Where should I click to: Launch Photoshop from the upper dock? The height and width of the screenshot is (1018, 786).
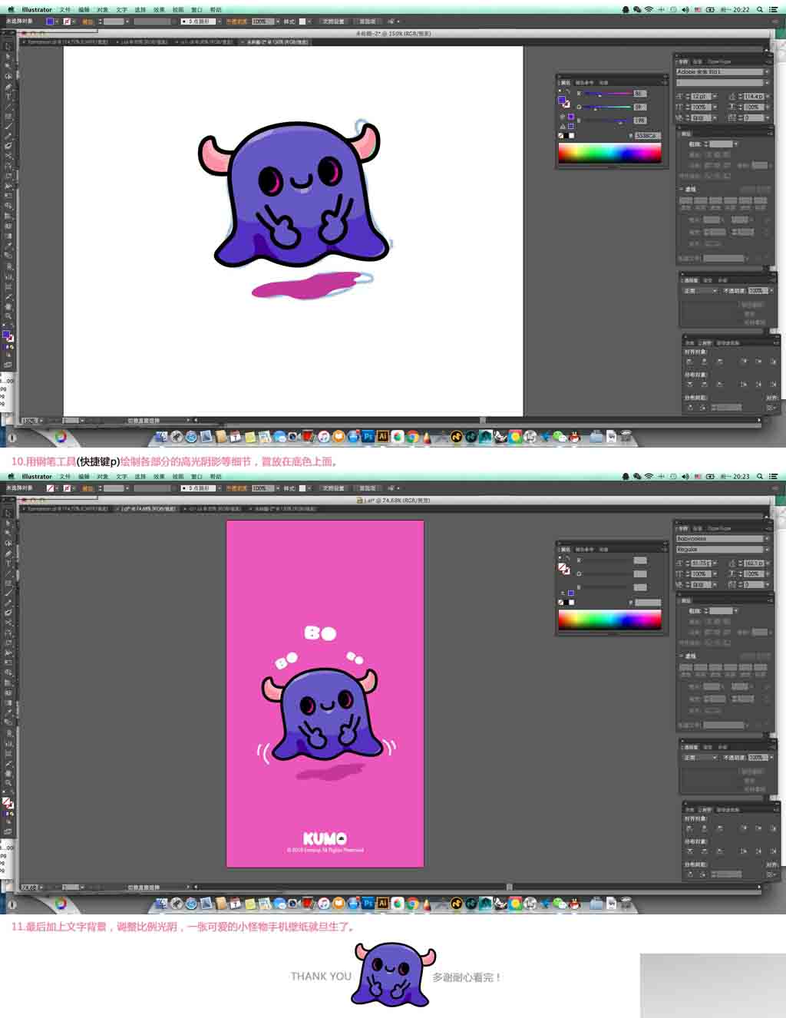pos(368,436)
